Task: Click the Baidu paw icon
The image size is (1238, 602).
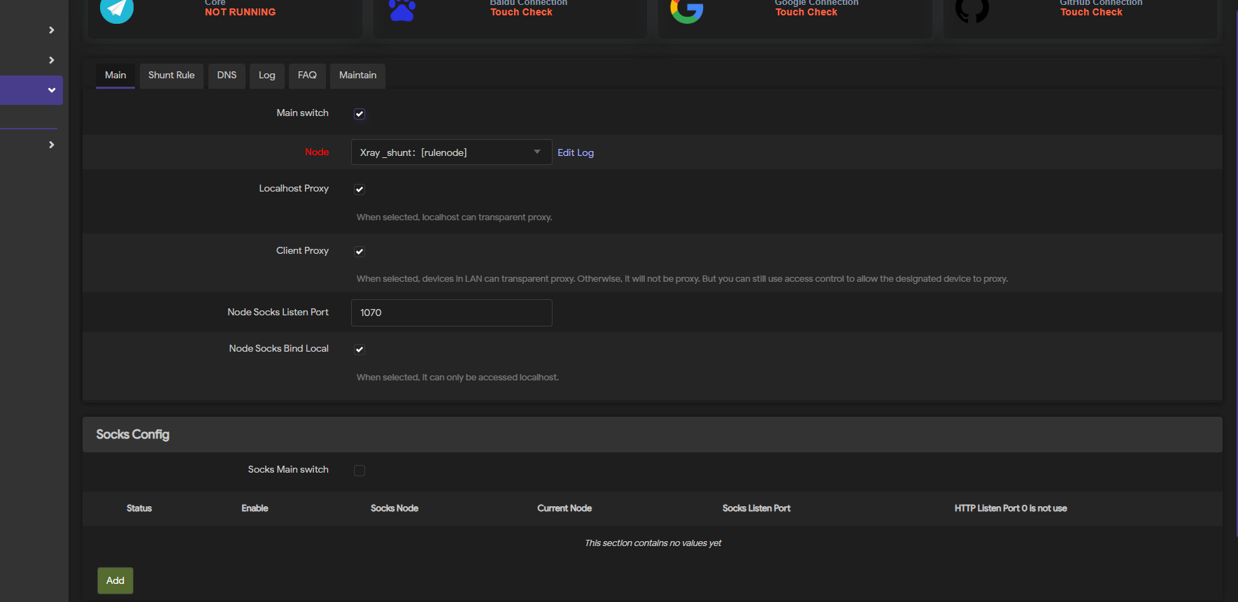Action: [402, 10]
